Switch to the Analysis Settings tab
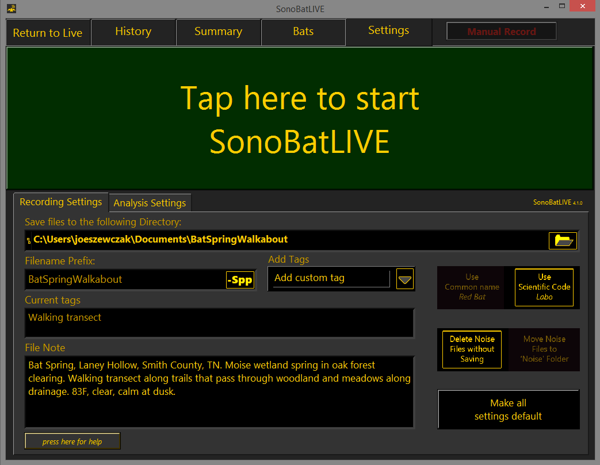Viewport: 600px width, 465px height. tap(150, 203)
